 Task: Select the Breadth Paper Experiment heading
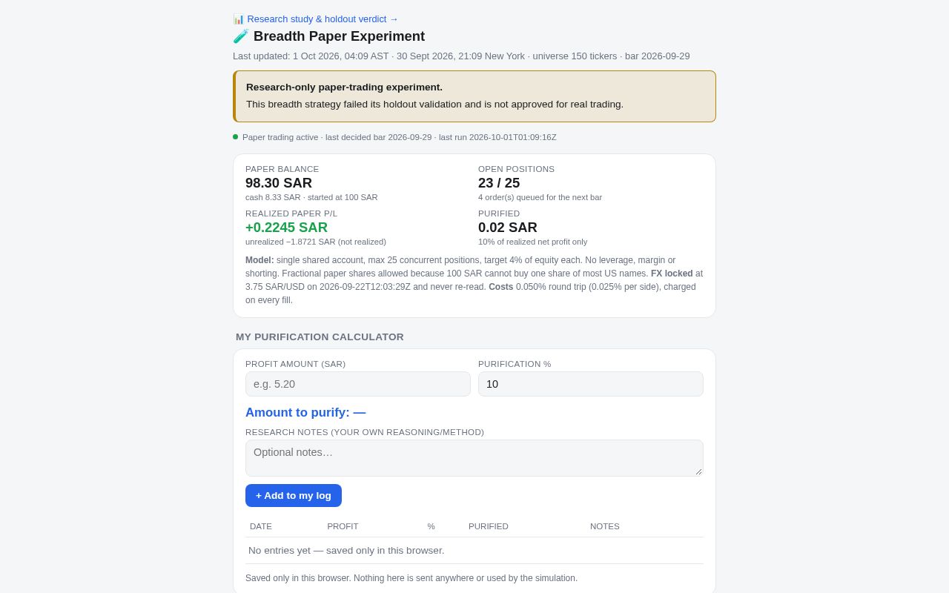[x=339, y=36]
